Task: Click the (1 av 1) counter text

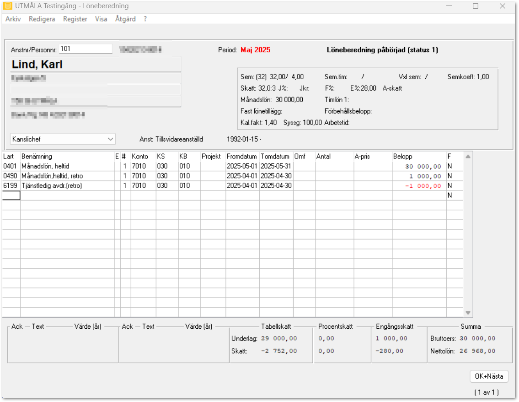Action: [487, 392]
